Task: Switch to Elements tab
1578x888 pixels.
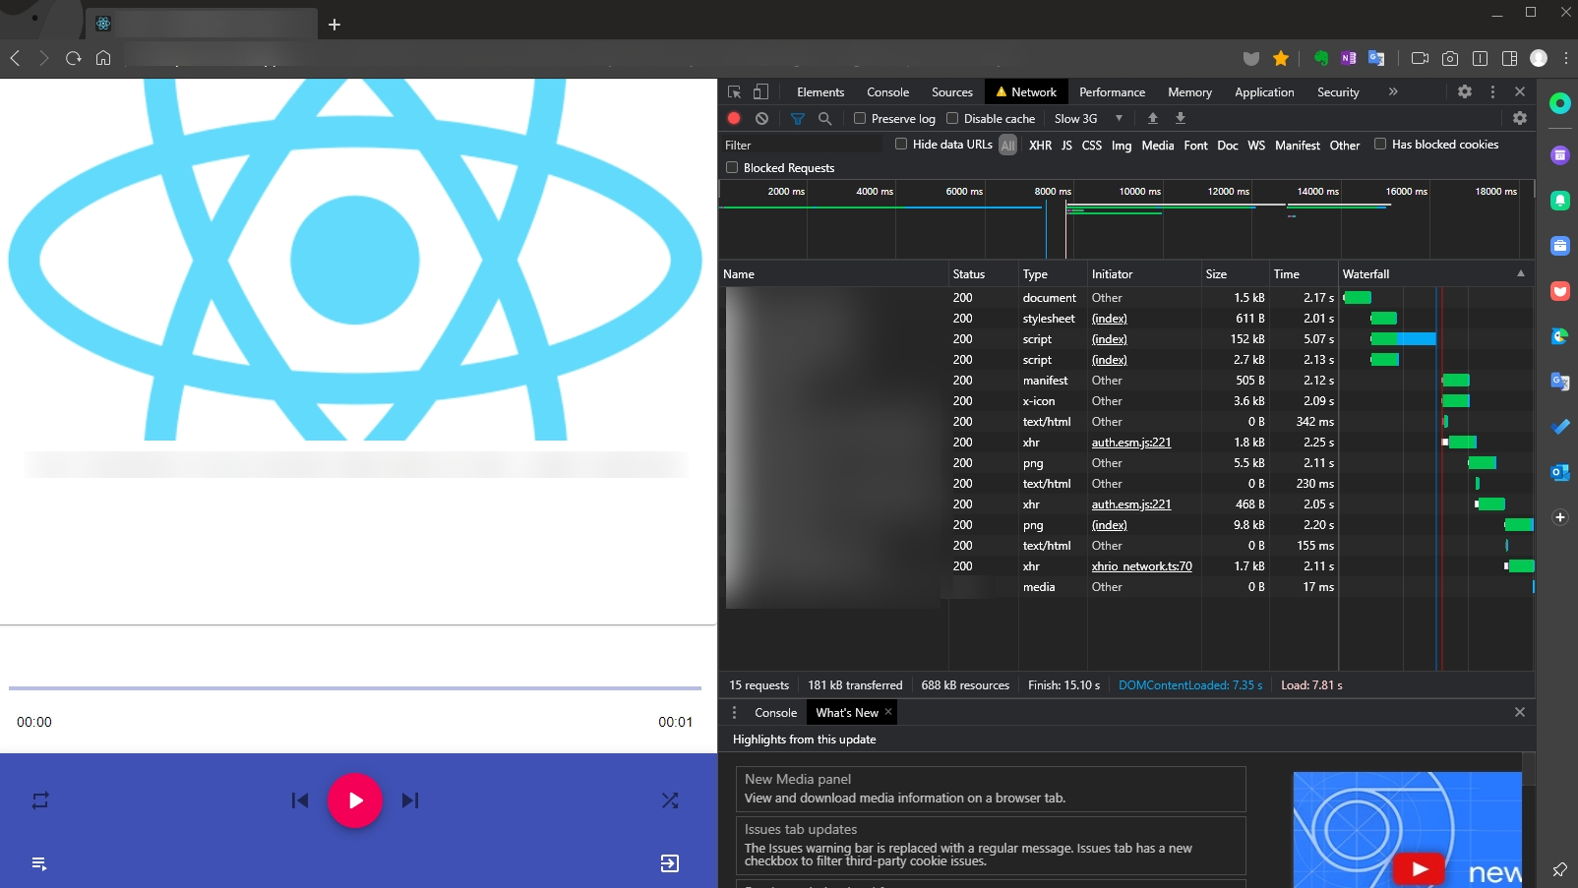Action: coord(820,92)
